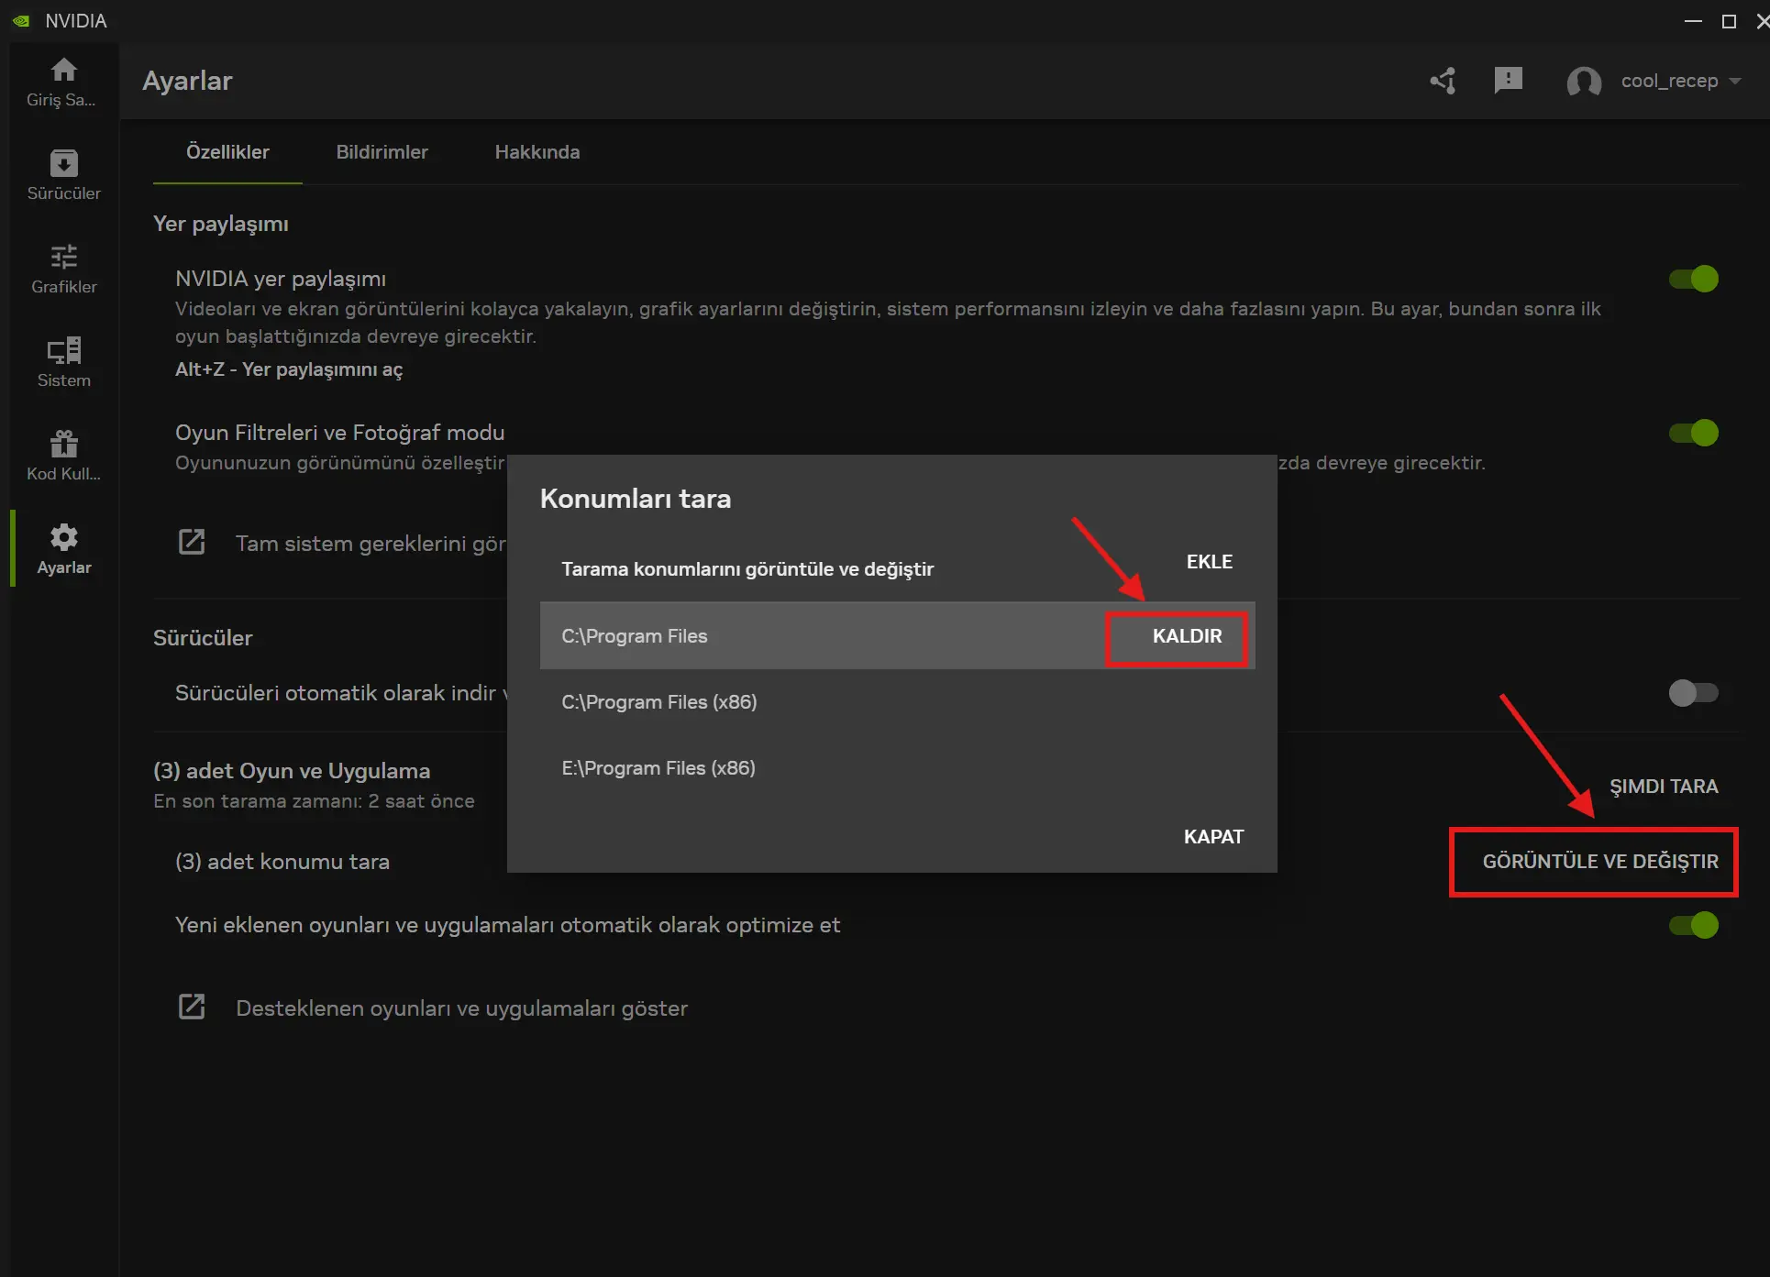This screenshot has height=1277, width=1770.
Task: Toggle automatic optimization of new games
Action: point(1693,925)
